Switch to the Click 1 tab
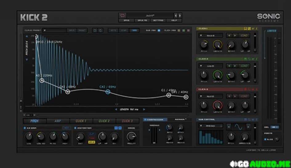Screen dimensions: 291x168 point(81,121)
